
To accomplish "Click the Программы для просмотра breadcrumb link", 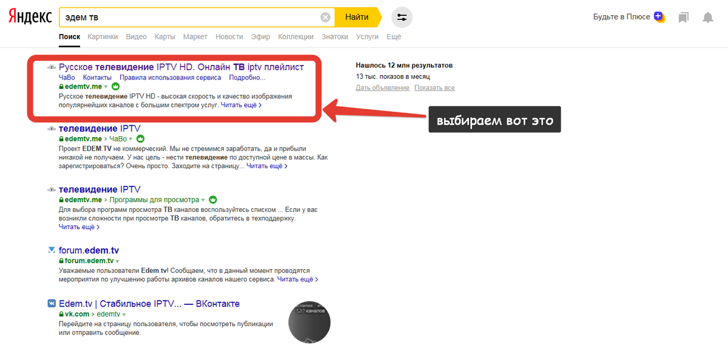I will pos(155,200).
